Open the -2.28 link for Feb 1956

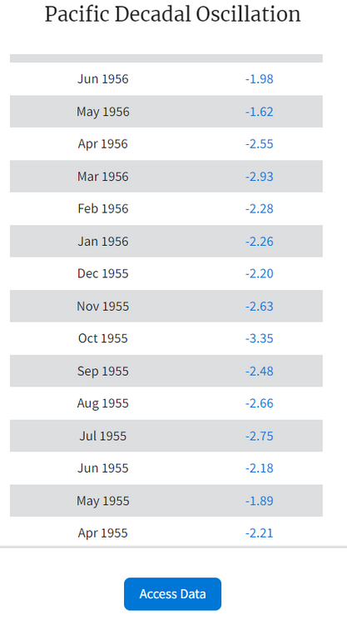tap(260, 209)
